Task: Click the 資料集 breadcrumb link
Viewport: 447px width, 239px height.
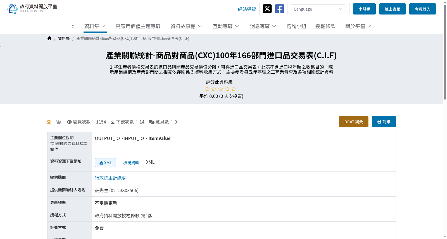Action: 64,38
